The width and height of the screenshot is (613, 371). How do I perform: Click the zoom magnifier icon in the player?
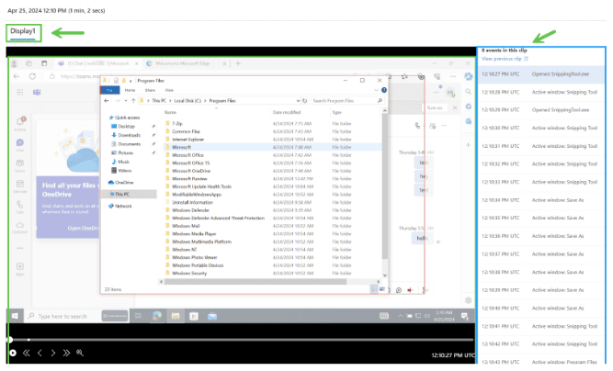click(80, 353)
